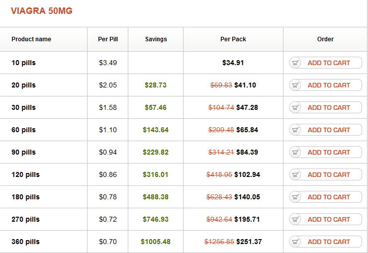Click the cart icon in the 20 pills row
This screenshot has width=368, height=253.
pyautogui.click(x=295, y=85)
